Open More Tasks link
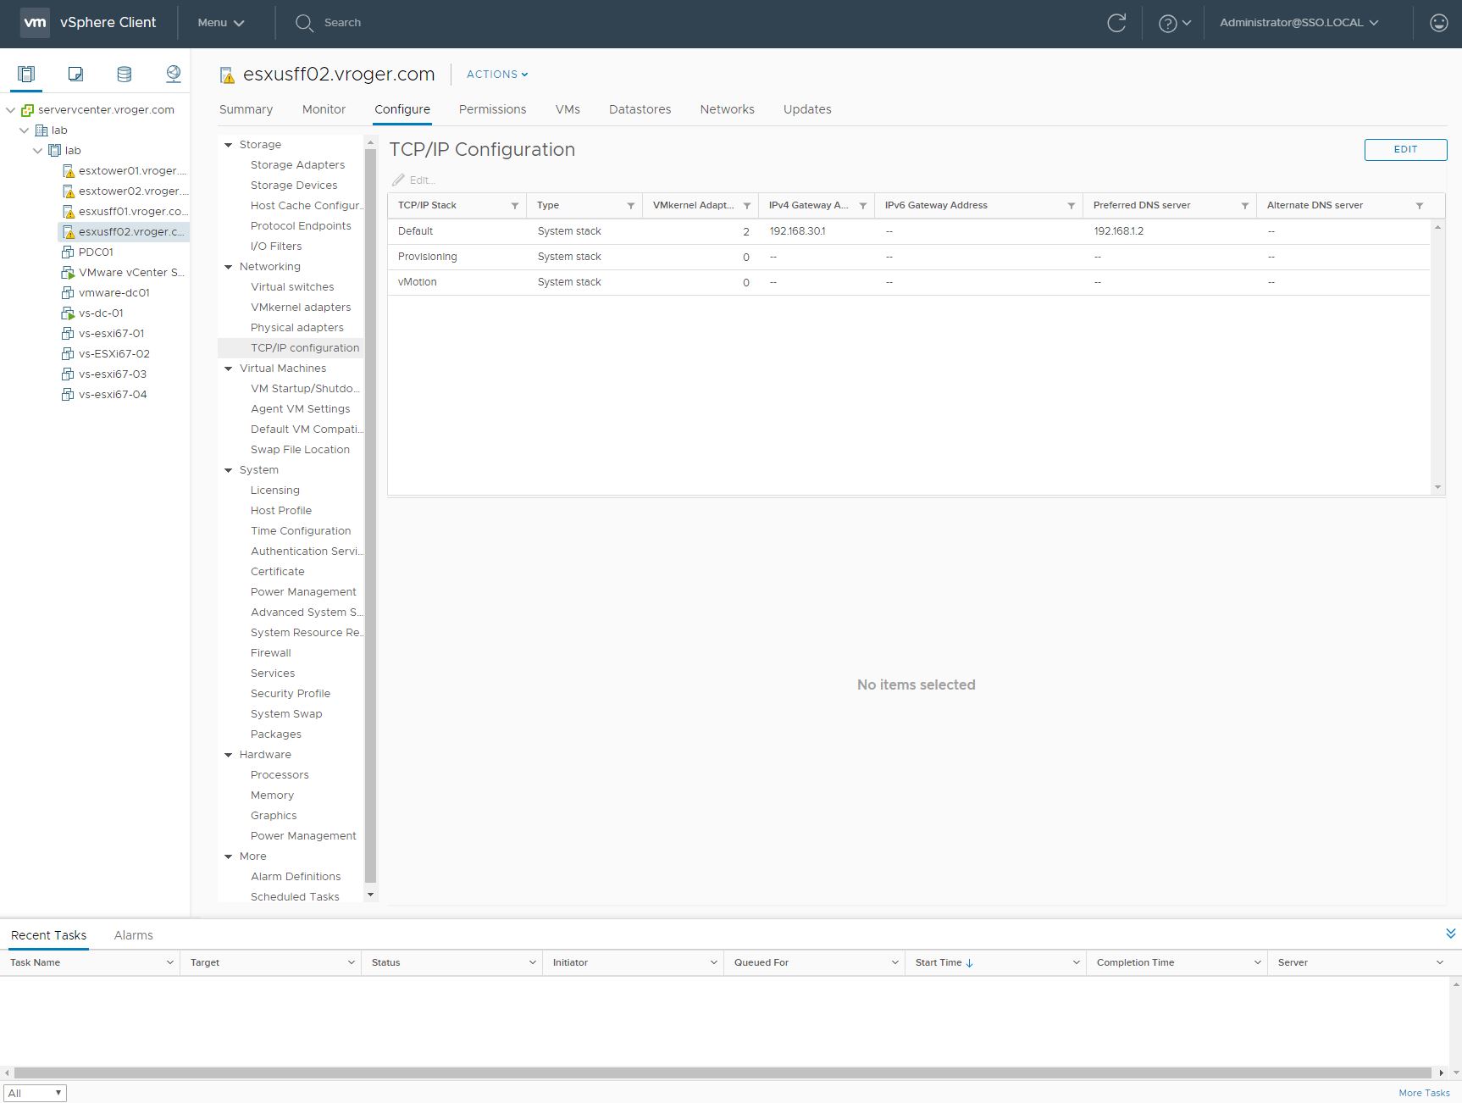 pyautogui.click(x=1424, y=1093)
